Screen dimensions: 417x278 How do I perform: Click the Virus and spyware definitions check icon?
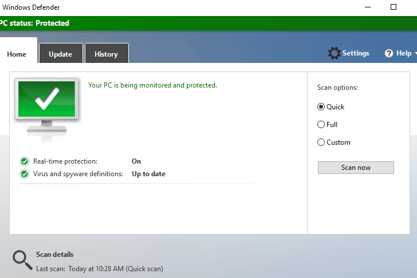pyautogui.click(x=25, y=174)
